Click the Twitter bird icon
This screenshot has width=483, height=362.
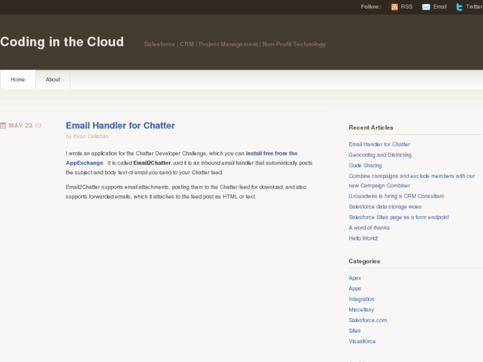459,7
